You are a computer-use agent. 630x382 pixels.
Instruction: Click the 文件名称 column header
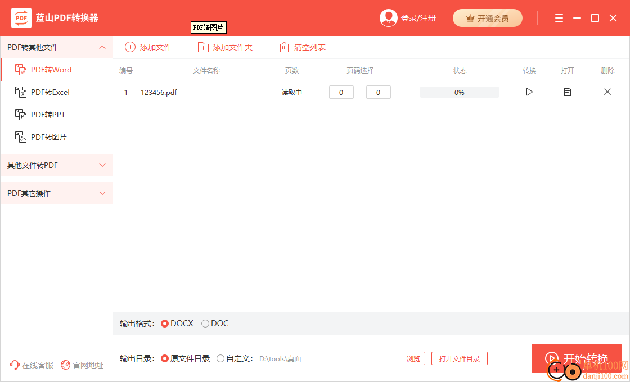206,71
